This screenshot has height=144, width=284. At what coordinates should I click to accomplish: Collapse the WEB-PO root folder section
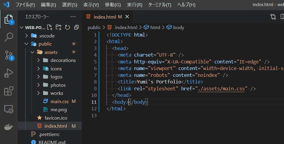21,28
